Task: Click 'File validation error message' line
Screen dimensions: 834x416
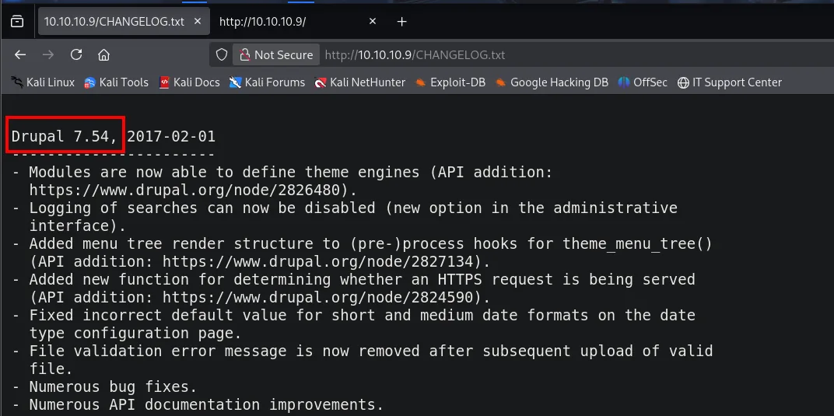Action: [363, 350]
